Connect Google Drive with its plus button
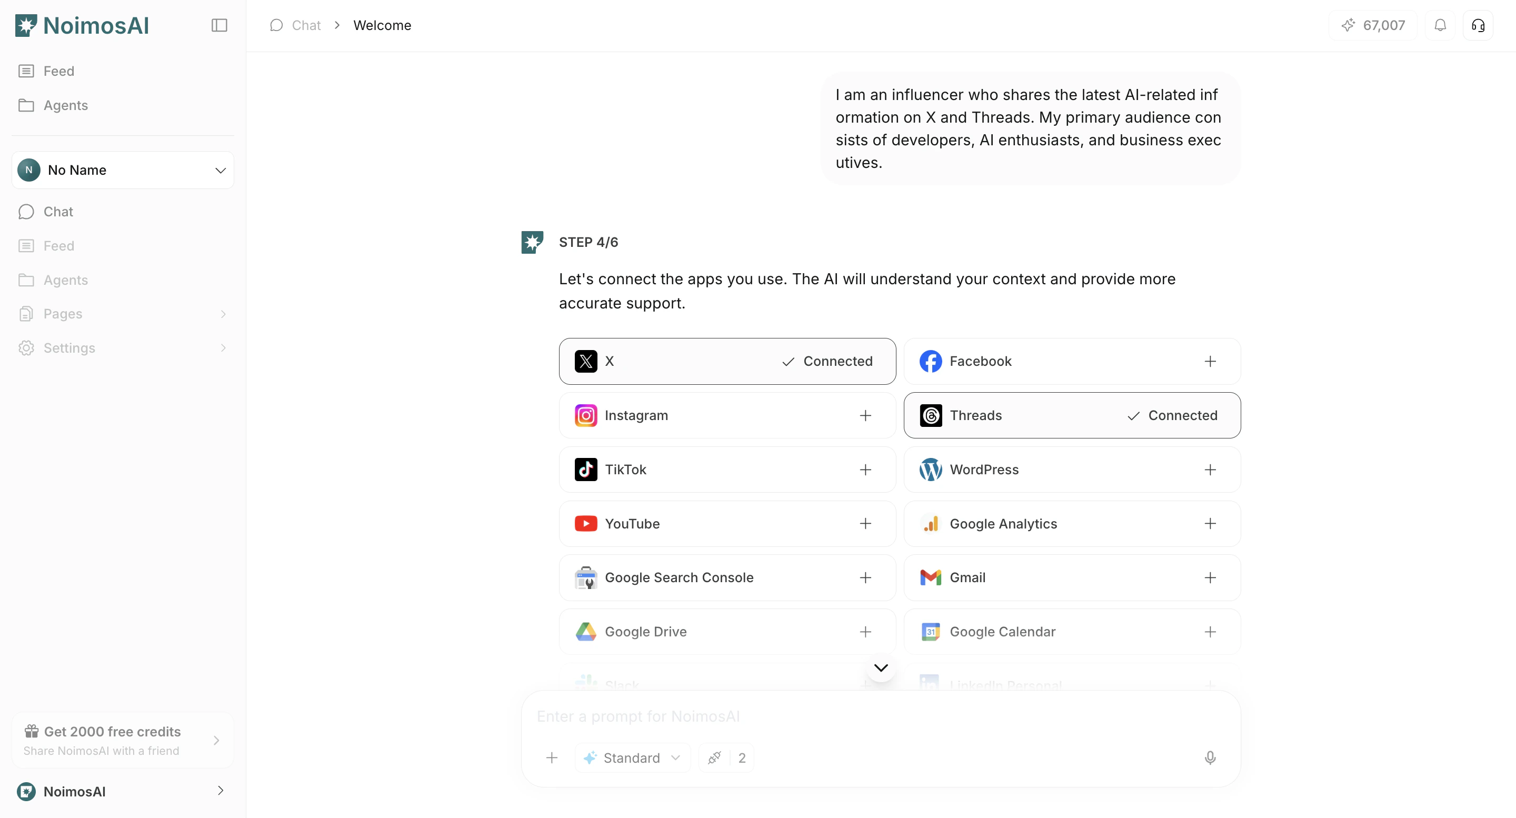This screenshot has height=818, width=1516. [x=865, y=632]
